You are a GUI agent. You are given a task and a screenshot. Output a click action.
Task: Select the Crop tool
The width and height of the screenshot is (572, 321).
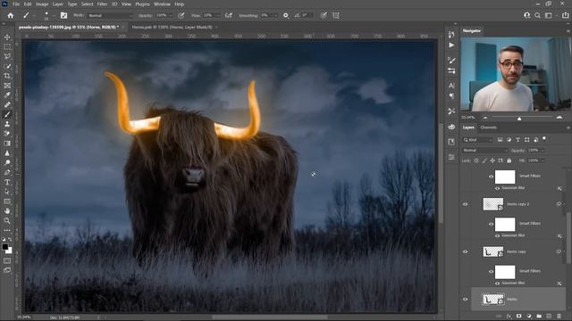[7, 76]
